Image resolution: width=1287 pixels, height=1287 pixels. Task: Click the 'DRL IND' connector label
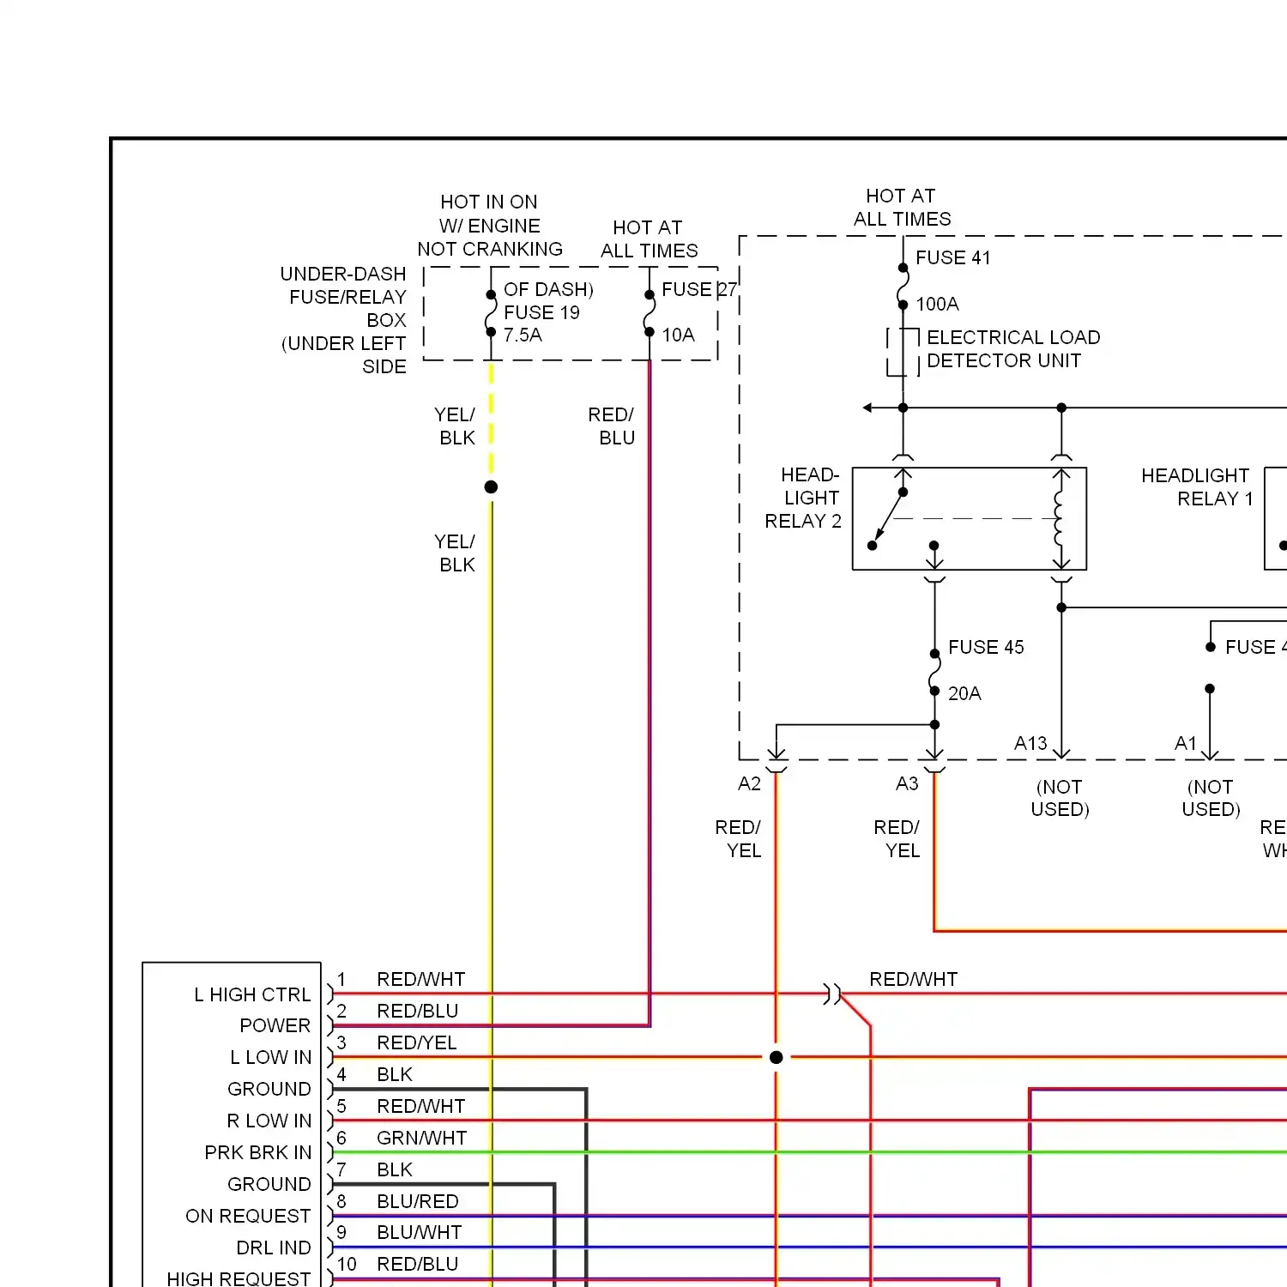[x=274, y=1248]
